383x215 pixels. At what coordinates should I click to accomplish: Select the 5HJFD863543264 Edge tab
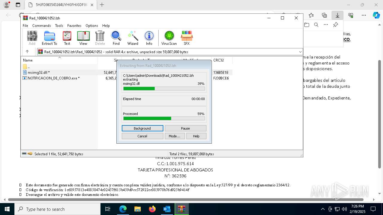[x=61, y=5]
